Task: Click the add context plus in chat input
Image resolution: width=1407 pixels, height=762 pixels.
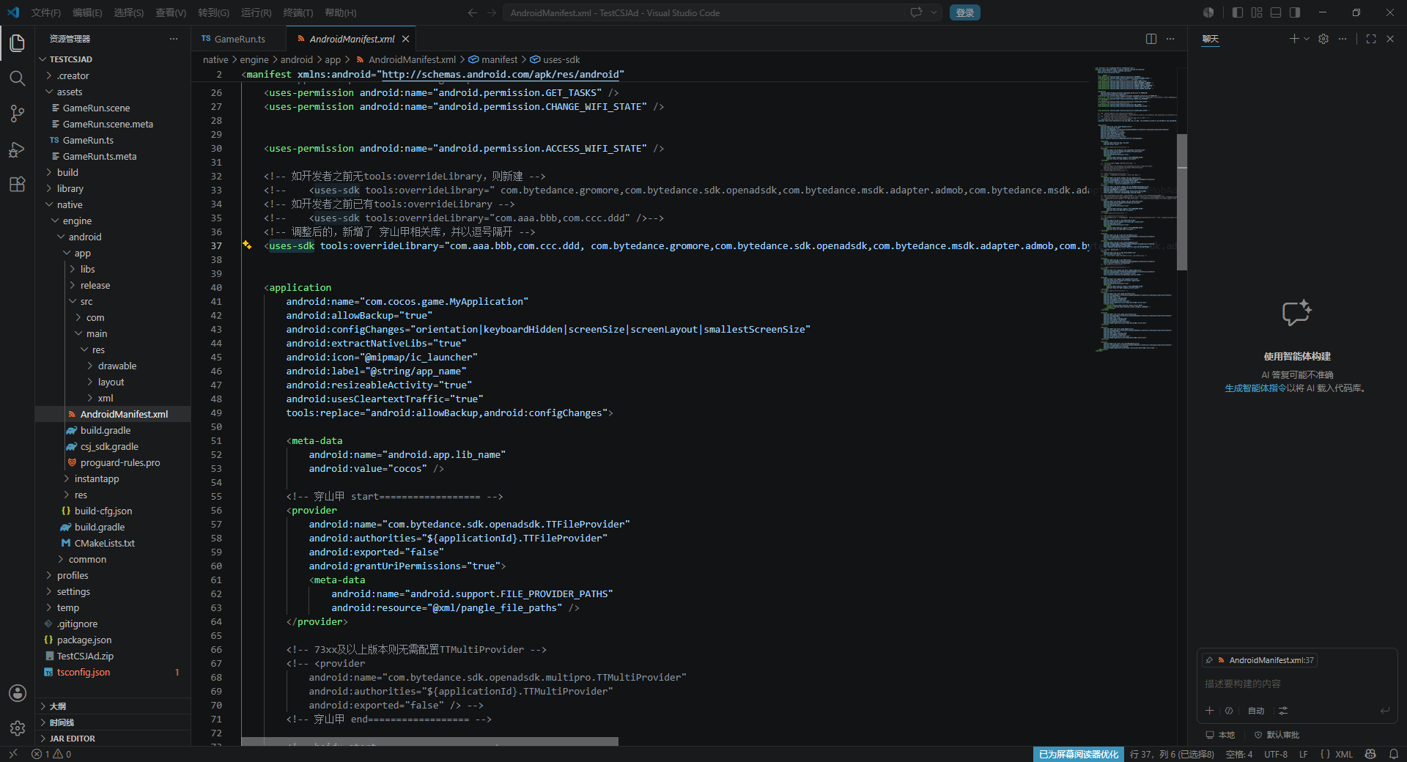Action: (1210, 710)
